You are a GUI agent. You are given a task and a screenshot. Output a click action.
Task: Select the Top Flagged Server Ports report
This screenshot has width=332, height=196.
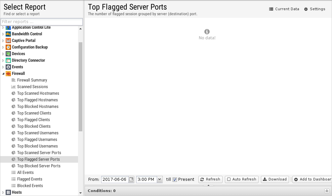[39, 159]
